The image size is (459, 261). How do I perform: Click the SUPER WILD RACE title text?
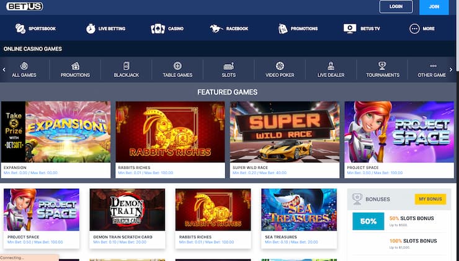(x=251, y=168)
